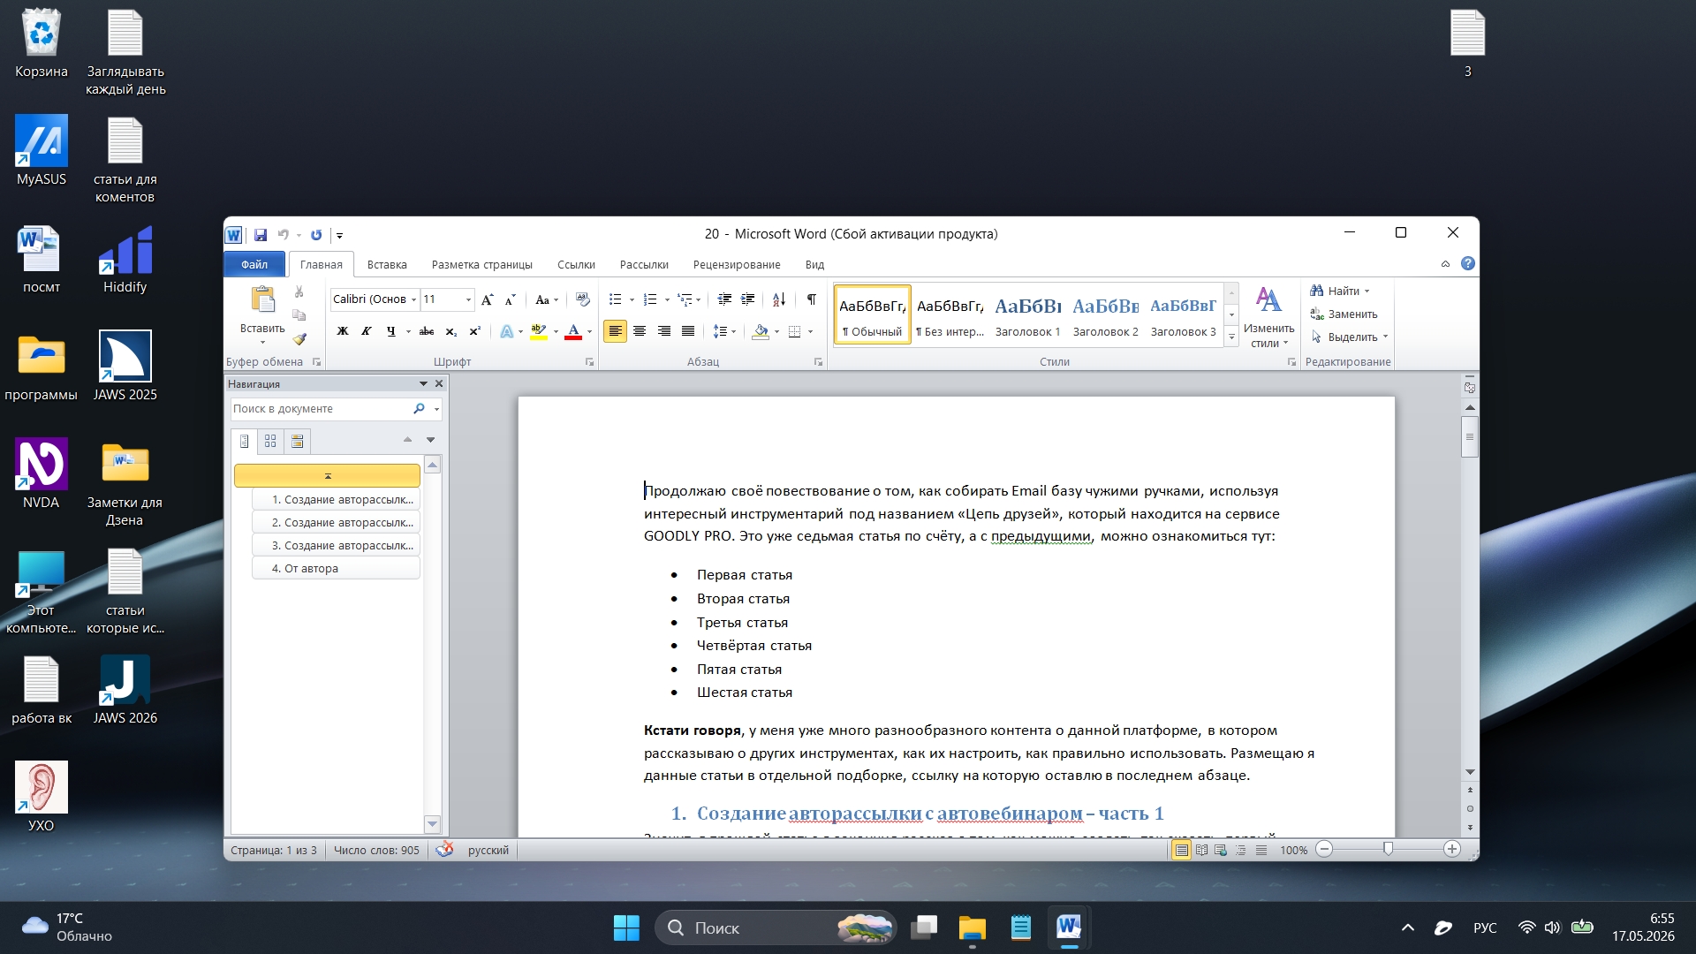Switch to the Вид ribbon tab
This screenshot has width=1696, height=954.
pos(814,264)
